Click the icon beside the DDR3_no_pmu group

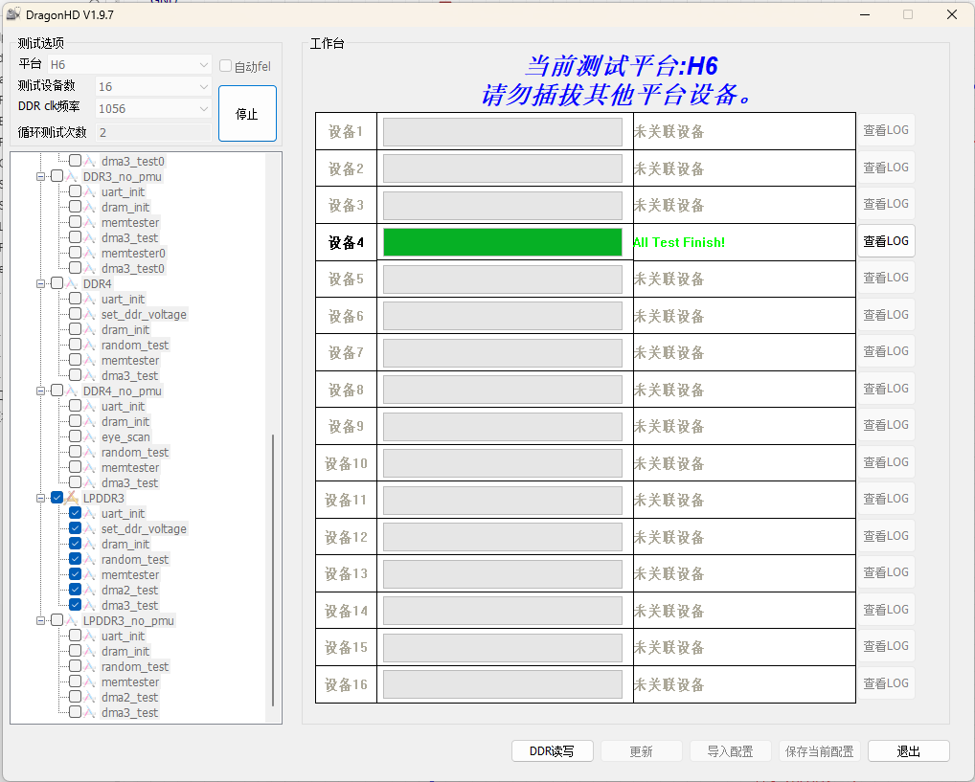pos(73,176)
